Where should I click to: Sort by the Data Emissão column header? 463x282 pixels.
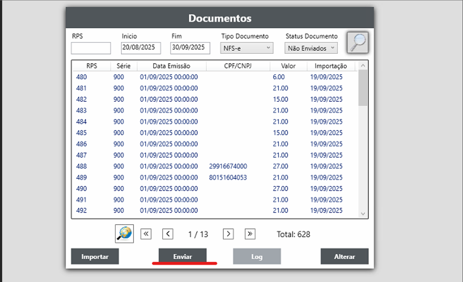click(x=171, y=66)
